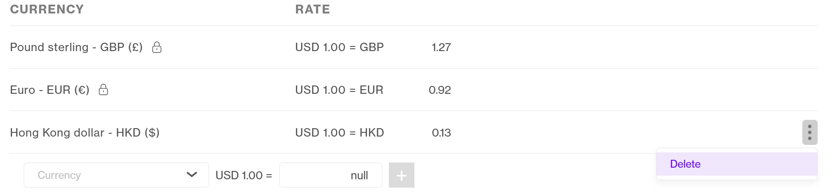Select the Pound sterling - GBP row label

pos(76,47)
